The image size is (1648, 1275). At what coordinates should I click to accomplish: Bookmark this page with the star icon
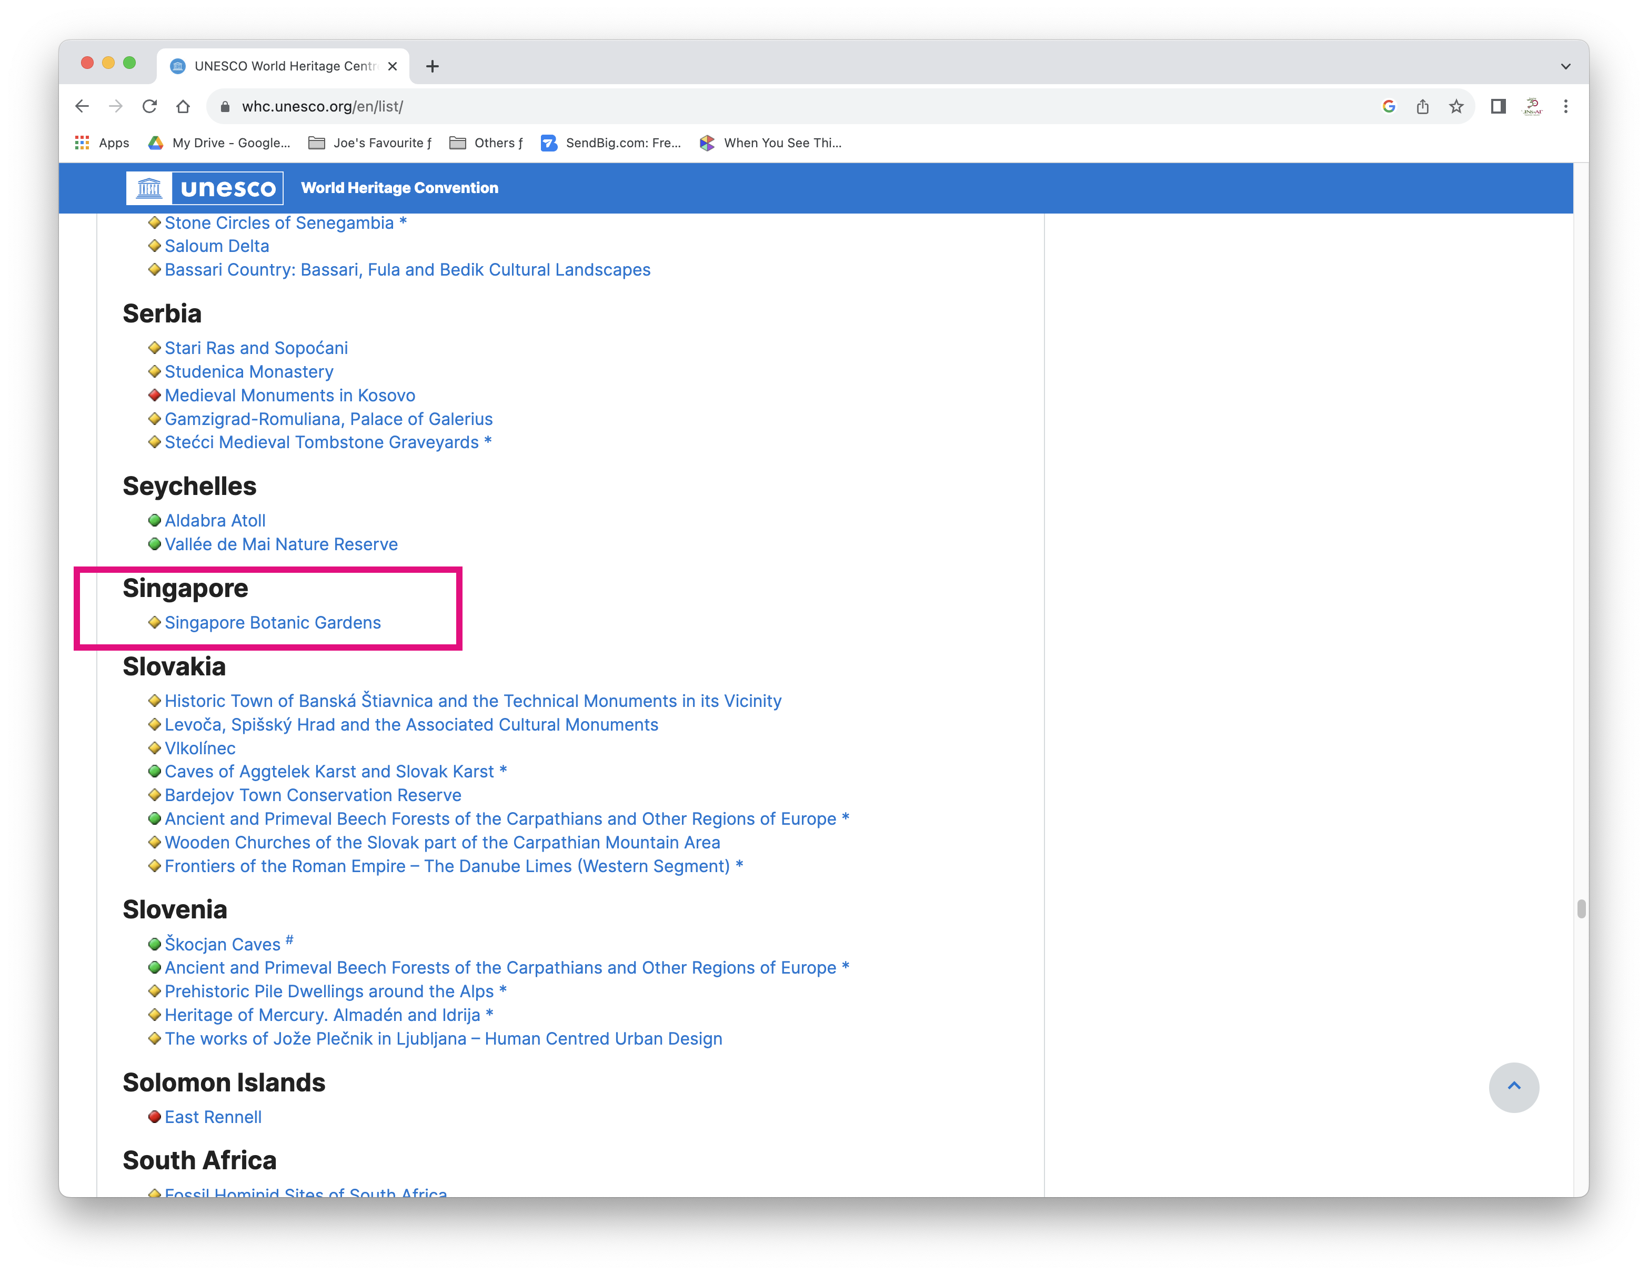click(x=1456, y=106)
